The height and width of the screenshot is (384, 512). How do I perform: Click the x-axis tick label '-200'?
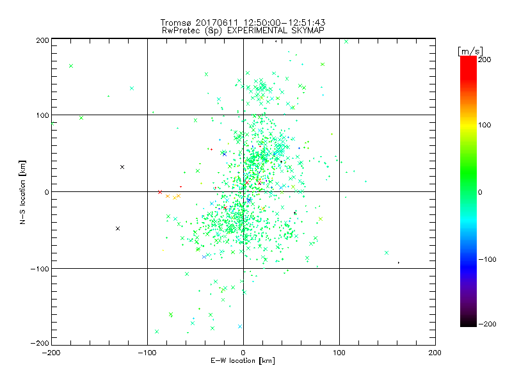tap(51, 353)
